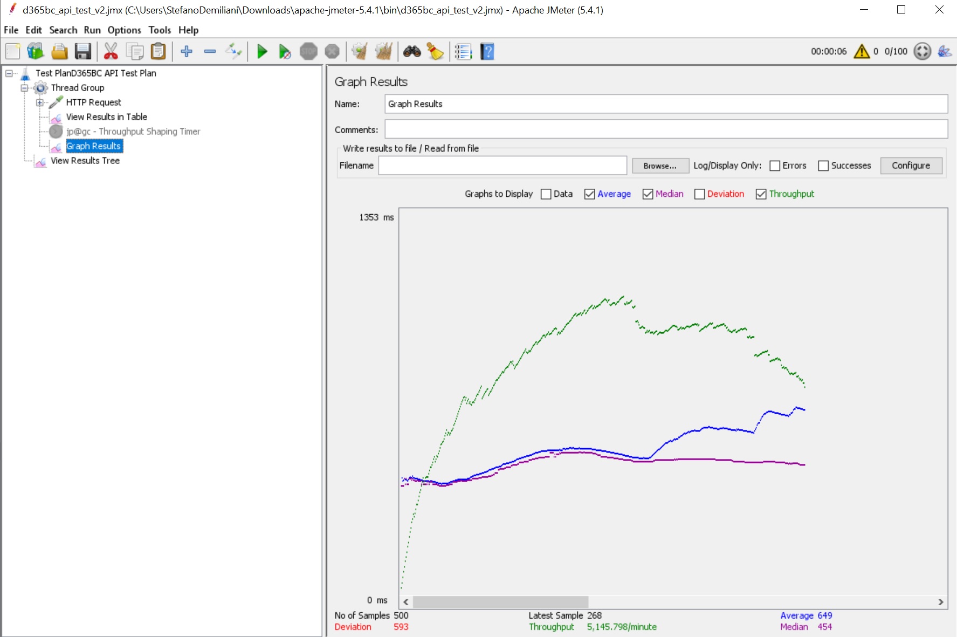The height and width of the screenshot is (637, 957).
Task: Open the Run menu
Action: pos(92,30)
